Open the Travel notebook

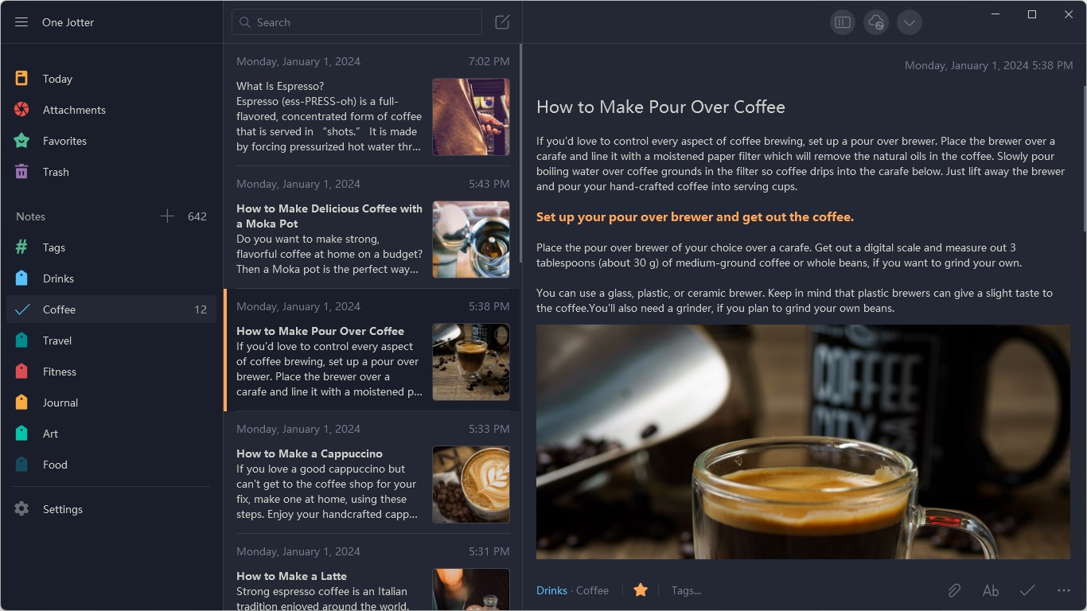coord(111,341)
